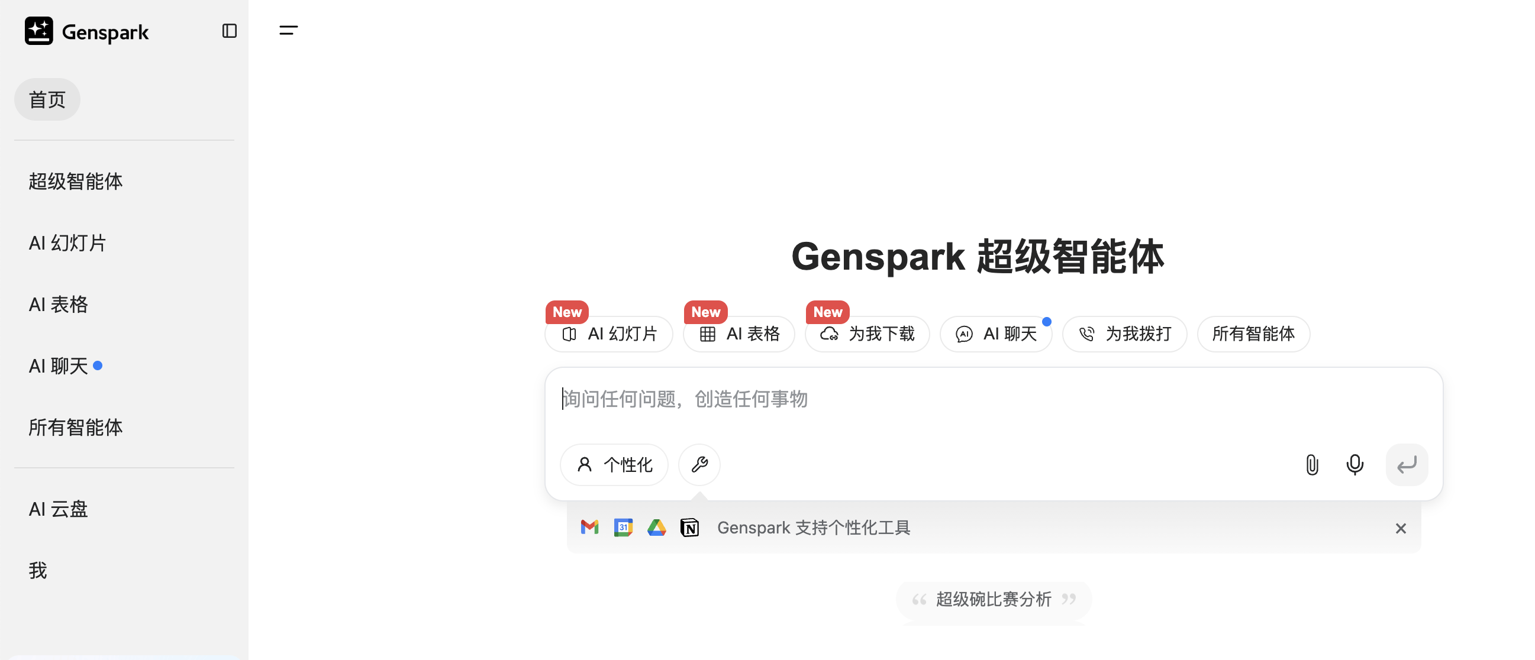Start voice input with microphone icon
Screen dimensions: 1535x660
1355,465
